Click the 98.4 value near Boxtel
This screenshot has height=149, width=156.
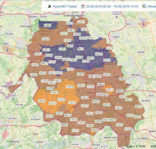[x=70, y=46]
